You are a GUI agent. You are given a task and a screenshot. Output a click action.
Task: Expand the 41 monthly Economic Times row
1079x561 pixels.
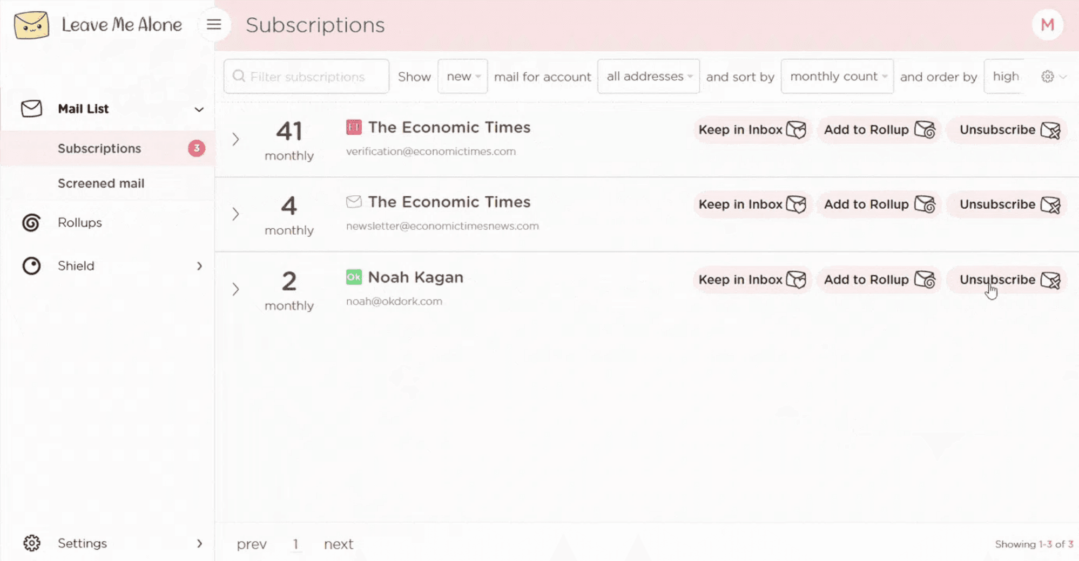coord(236,139)
